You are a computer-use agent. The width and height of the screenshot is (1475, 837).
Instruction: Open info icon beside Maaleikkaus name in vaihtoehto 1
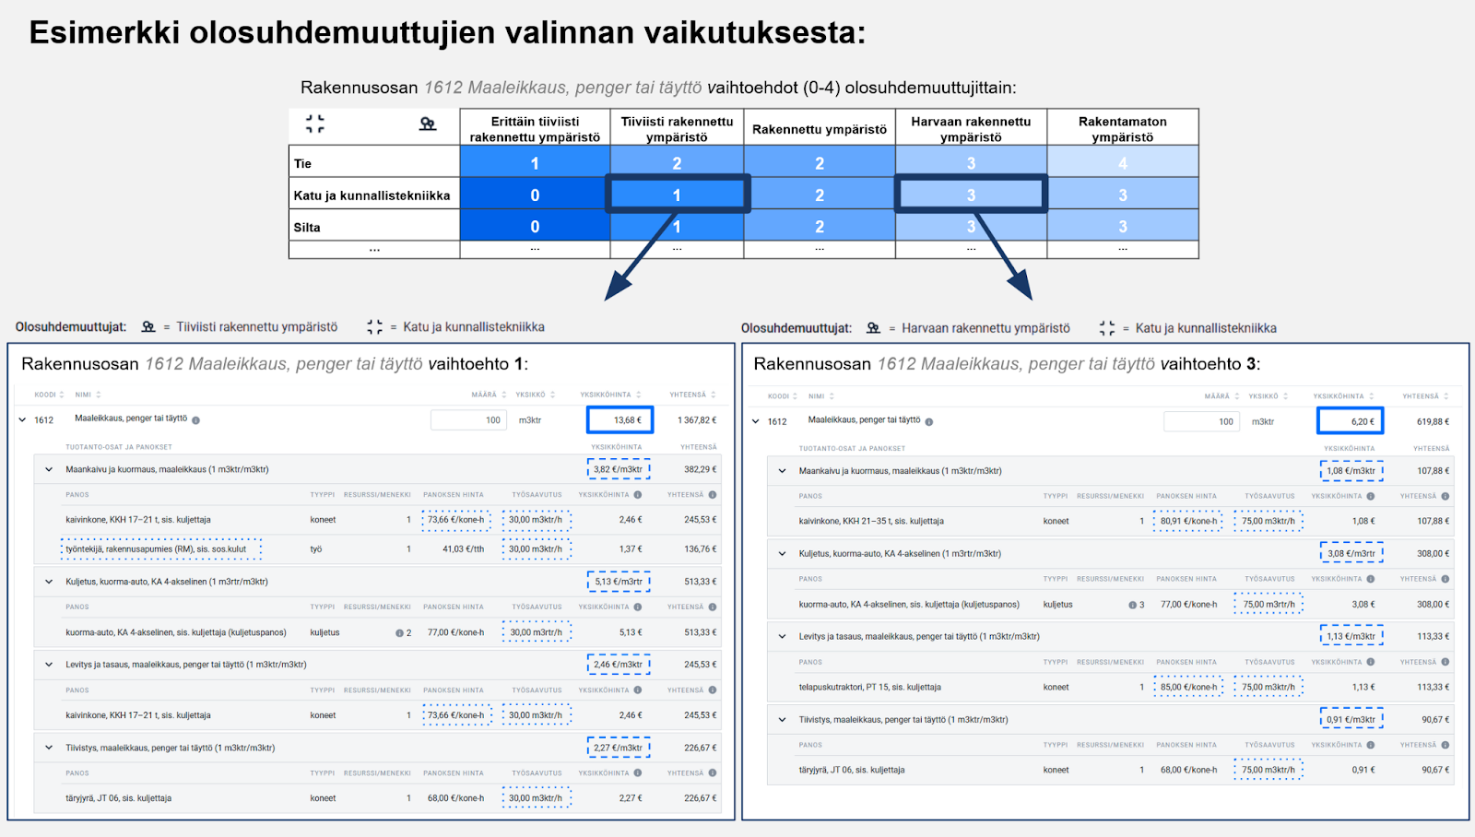pos(195,420)
